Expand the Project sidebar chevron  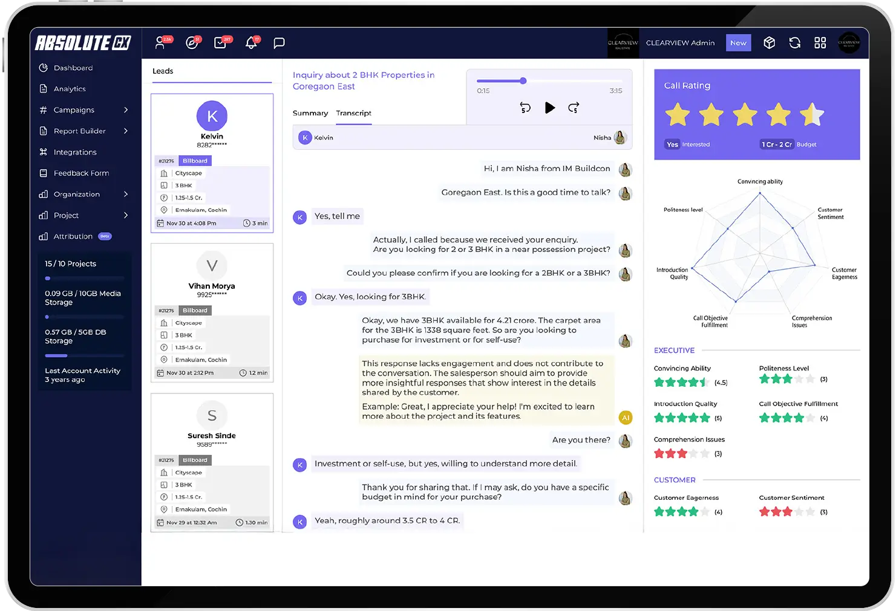coord(126,215)
